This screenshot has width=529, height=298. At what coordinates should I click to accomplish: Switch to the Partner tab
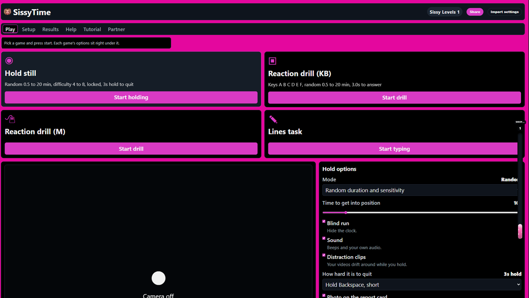click(116, 29)
